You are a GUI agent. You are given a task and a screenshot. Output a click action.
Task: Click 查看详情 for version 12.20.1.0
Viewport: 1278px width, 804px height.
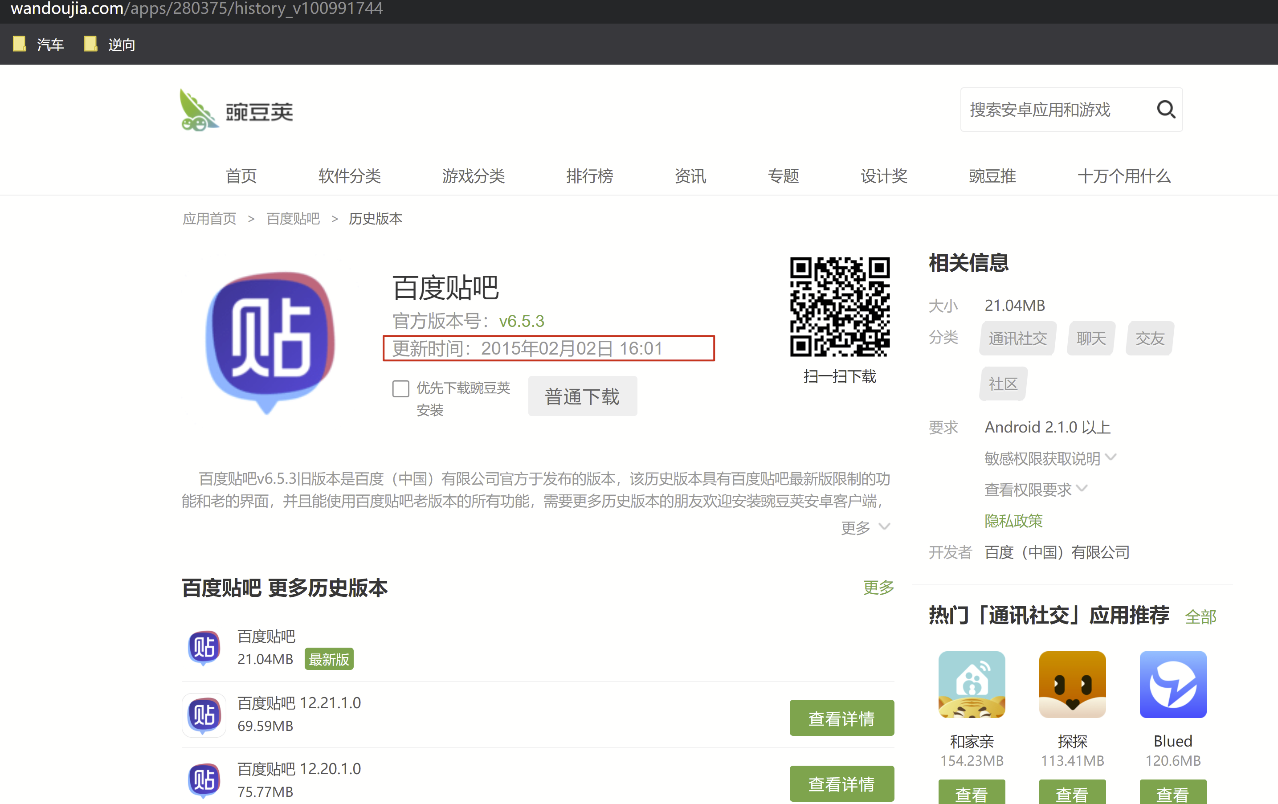point(841,784)
